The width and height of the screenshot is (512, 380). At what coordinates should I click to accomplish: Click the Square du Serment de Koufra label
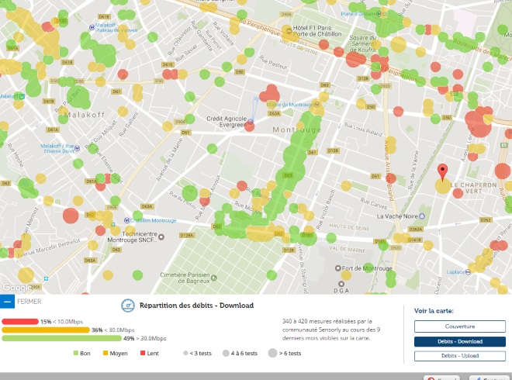click(x=363, y=43)
